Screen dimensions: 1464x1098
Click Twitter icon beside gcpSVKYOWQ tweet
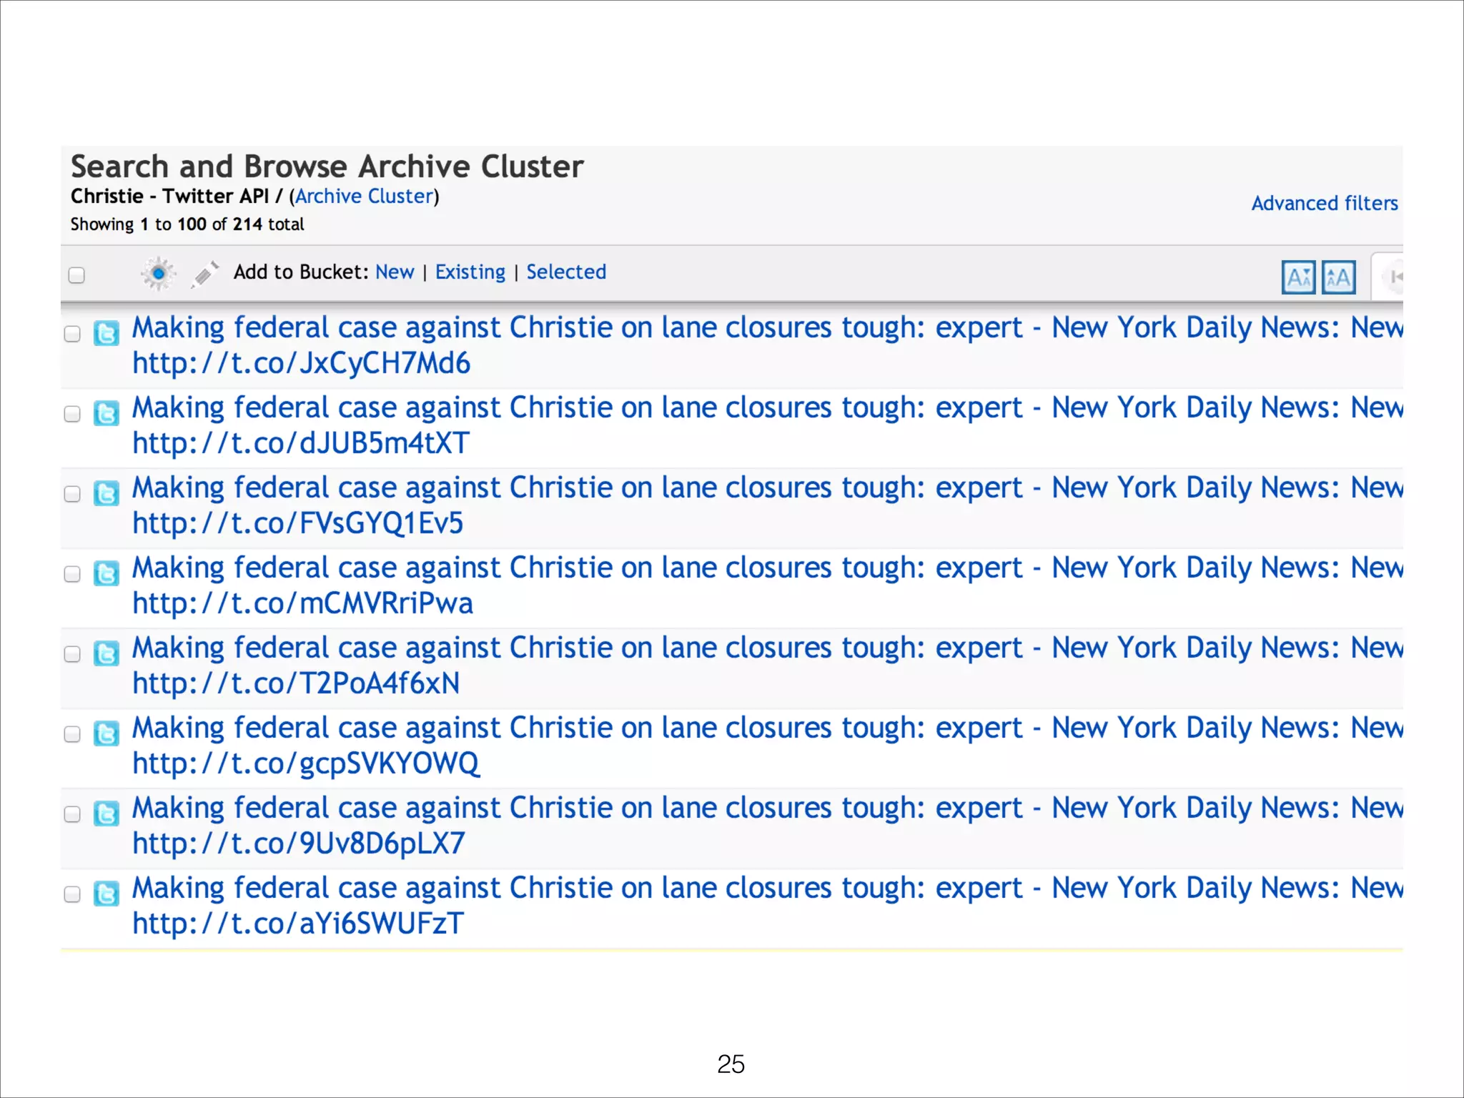(107, 733)
